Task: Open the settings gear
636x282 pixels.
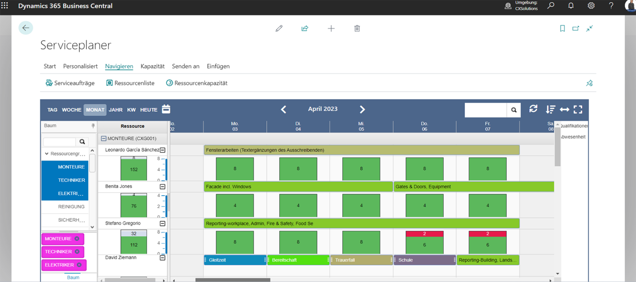Action: [x=591, y=6]
